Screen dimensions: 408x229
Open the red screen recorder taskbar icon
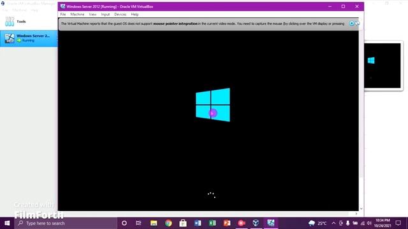242,223
